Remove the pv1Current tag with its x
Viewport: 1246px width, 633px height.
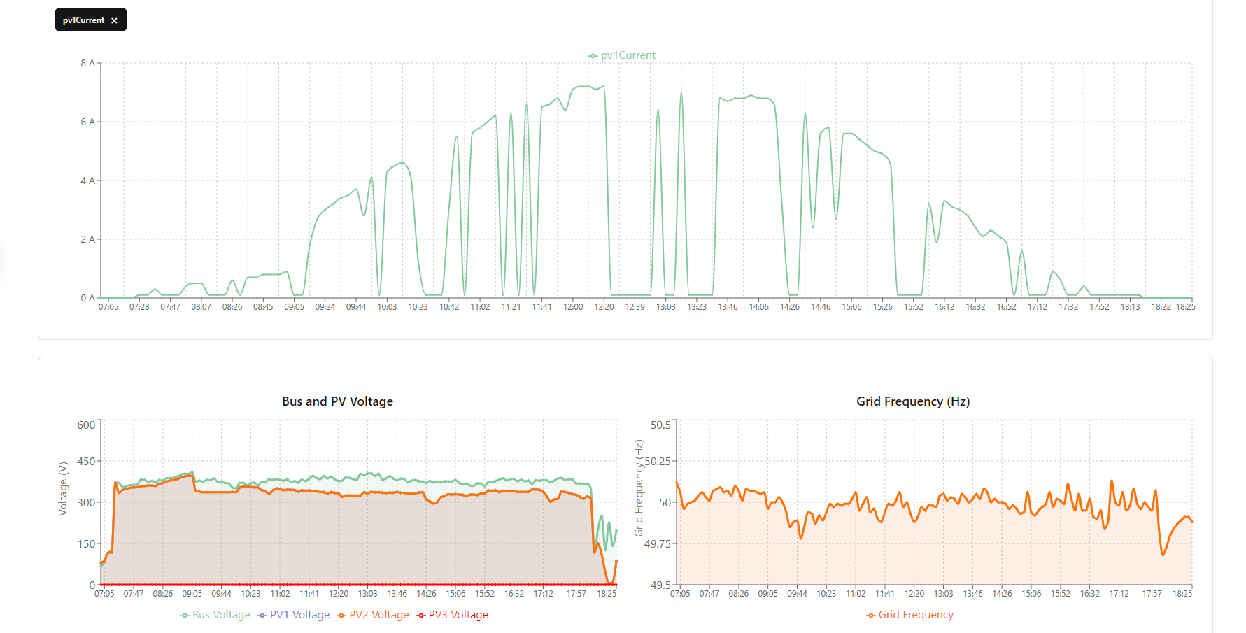click(114, 21)
